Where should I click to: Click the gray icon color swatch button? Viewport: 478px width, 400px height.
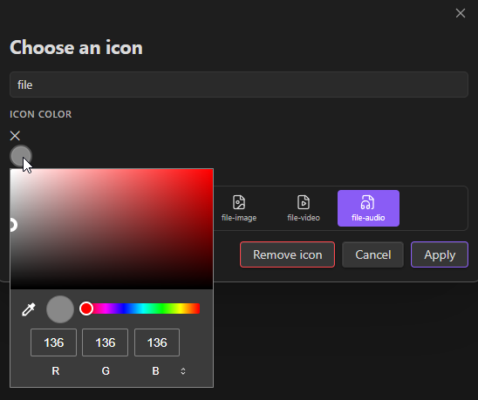(21, 156)
